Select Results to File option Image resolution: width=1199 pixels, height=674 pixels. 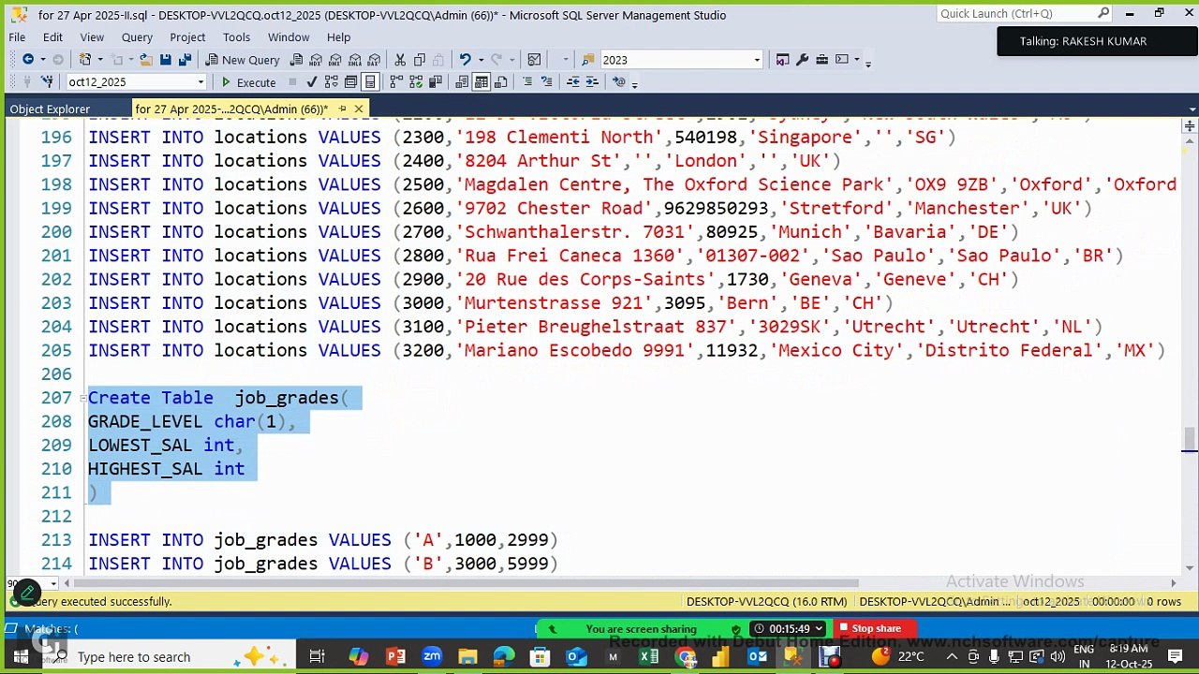pos(500,81)
